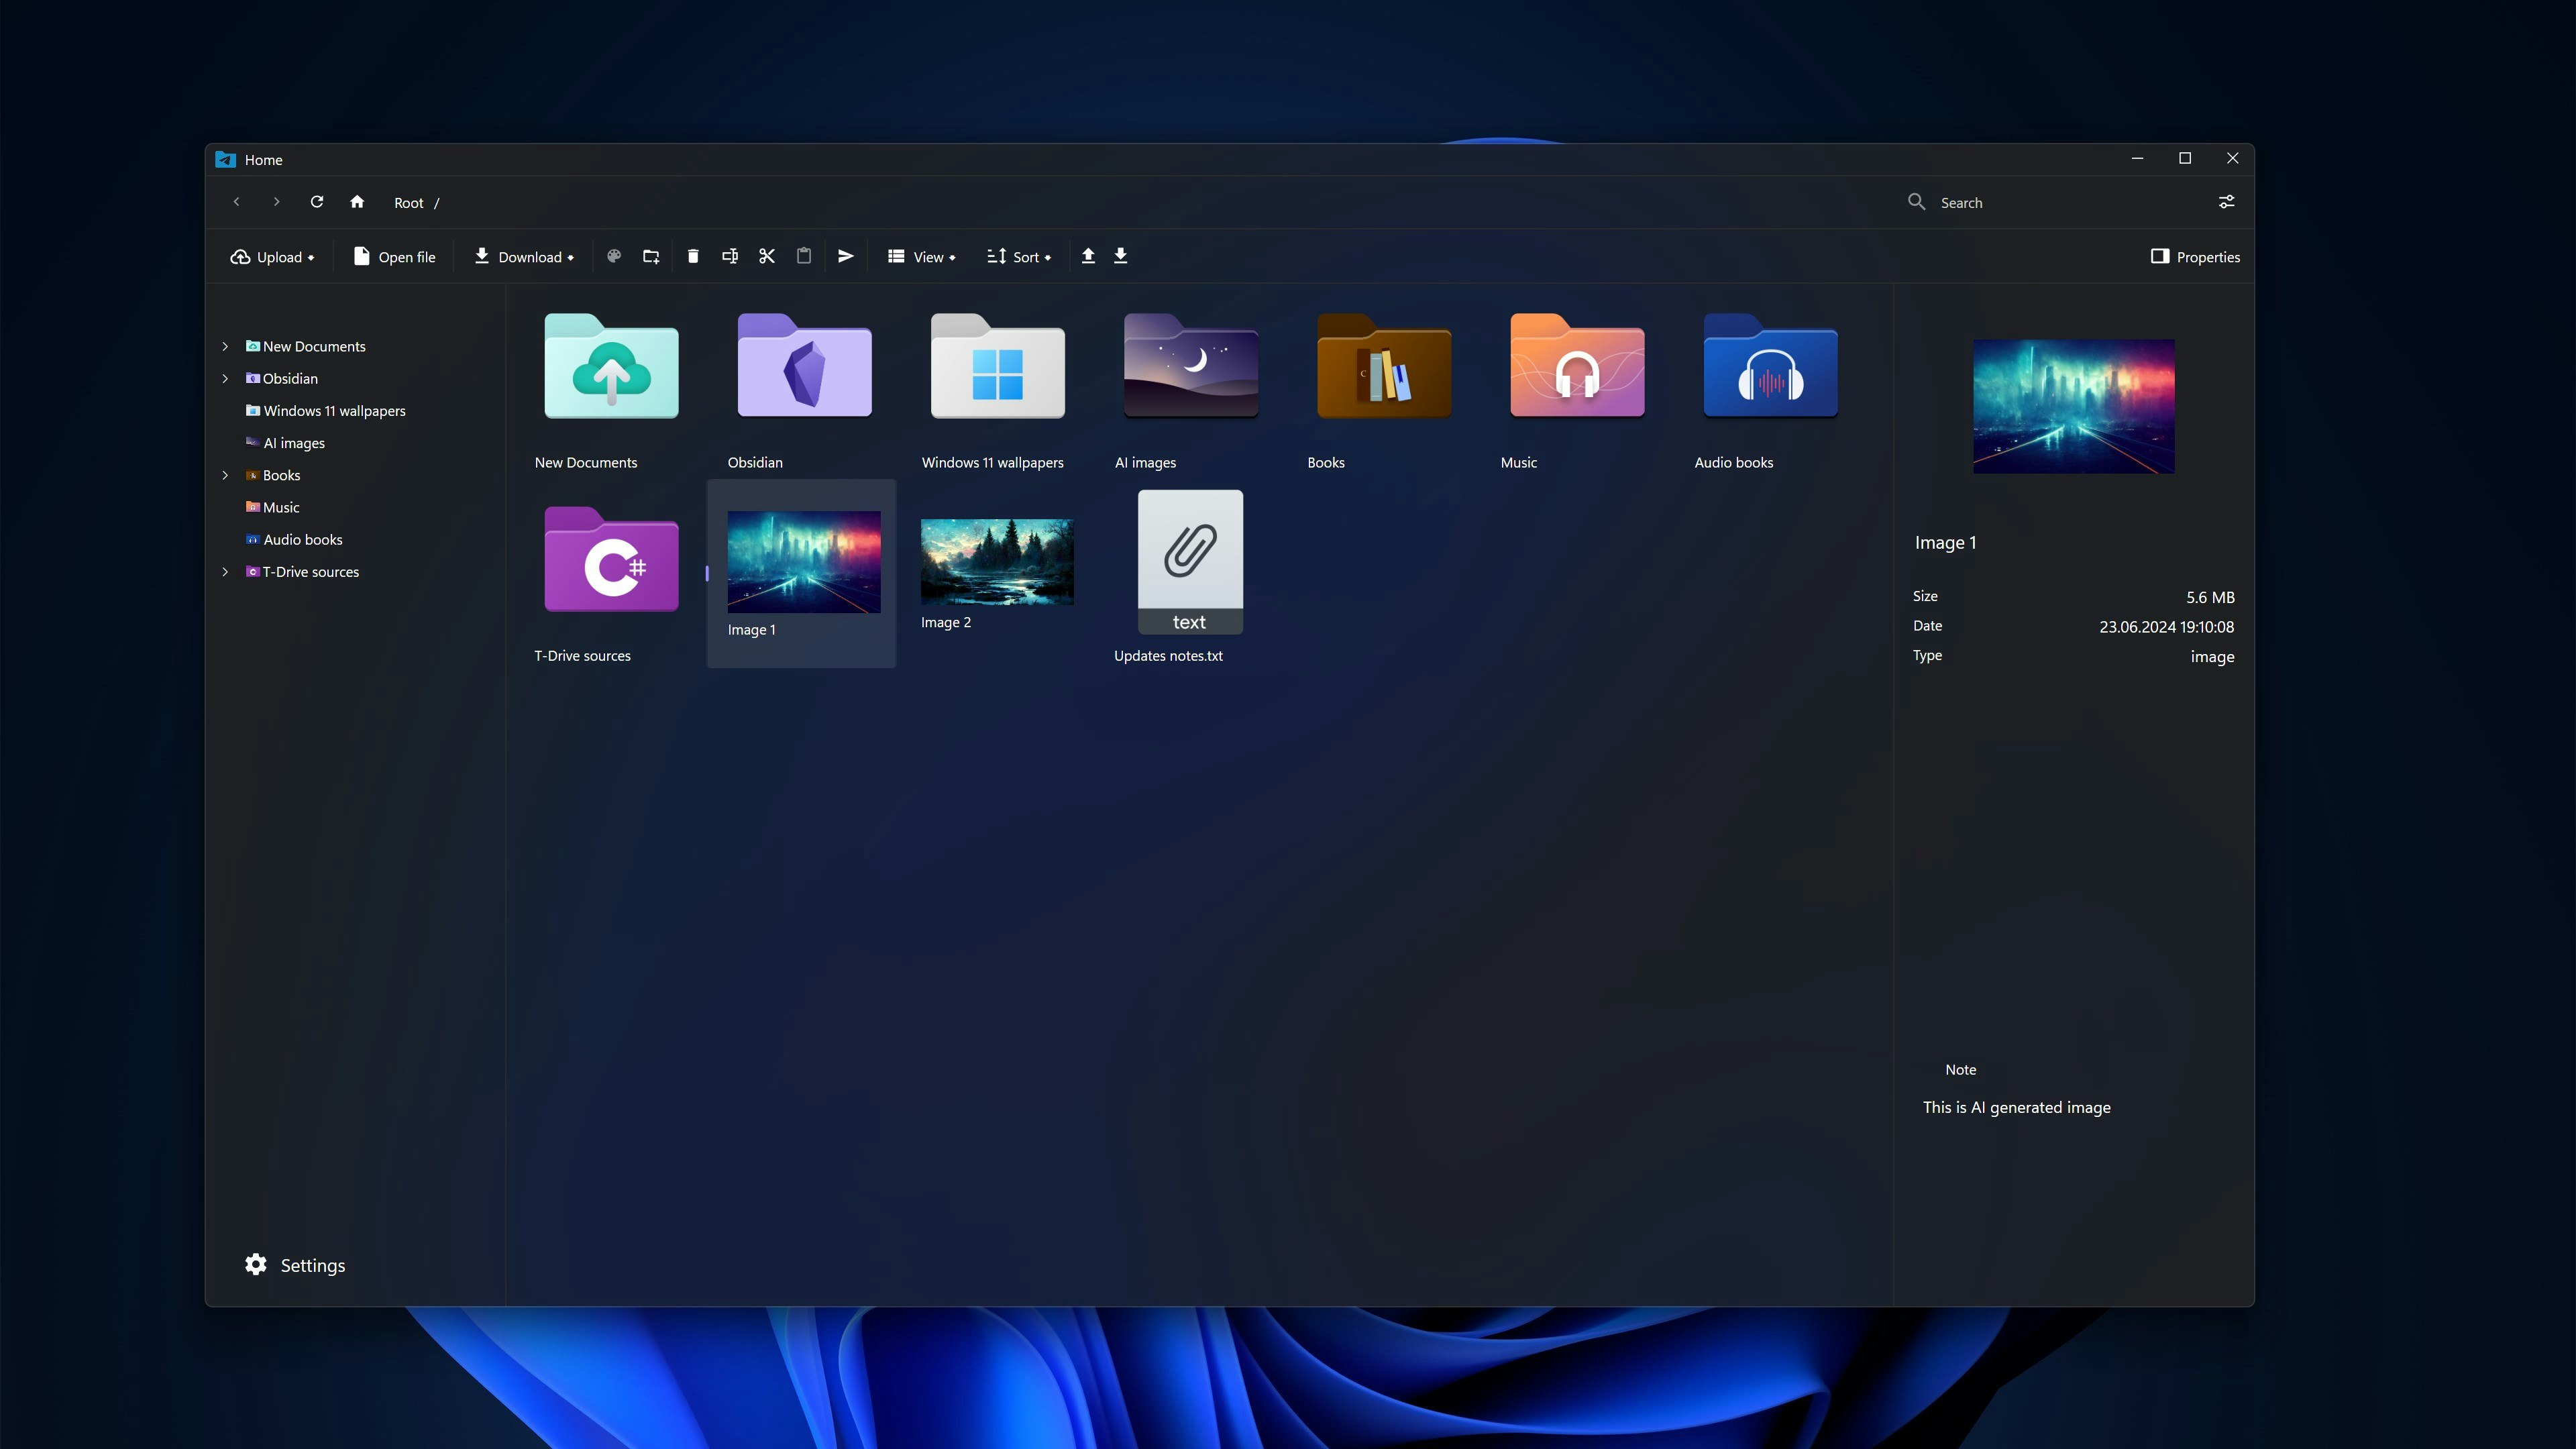Open the View dropdown menu
Screen dimensions: 2576x1449
(x=921, y=257)
